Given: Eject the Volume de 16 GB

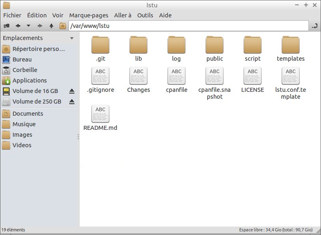Looking at the screenshot, I should pos(72,91).
